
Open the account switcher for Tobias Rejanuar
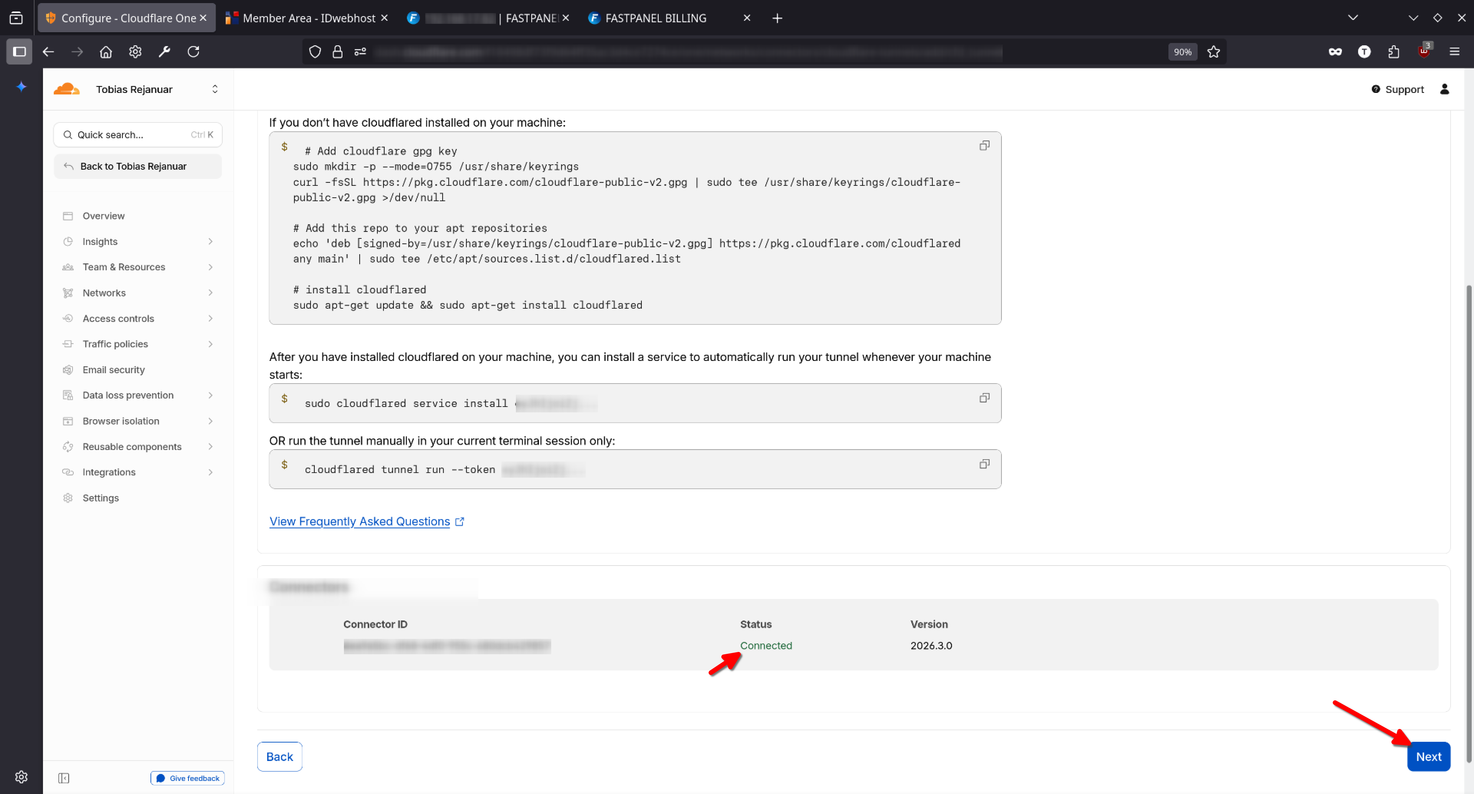click(215, 89)
